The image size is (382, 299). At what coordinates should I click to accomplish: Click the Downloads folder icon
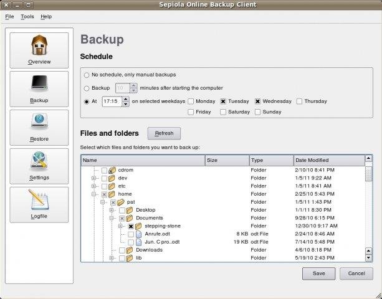(130, 250)
